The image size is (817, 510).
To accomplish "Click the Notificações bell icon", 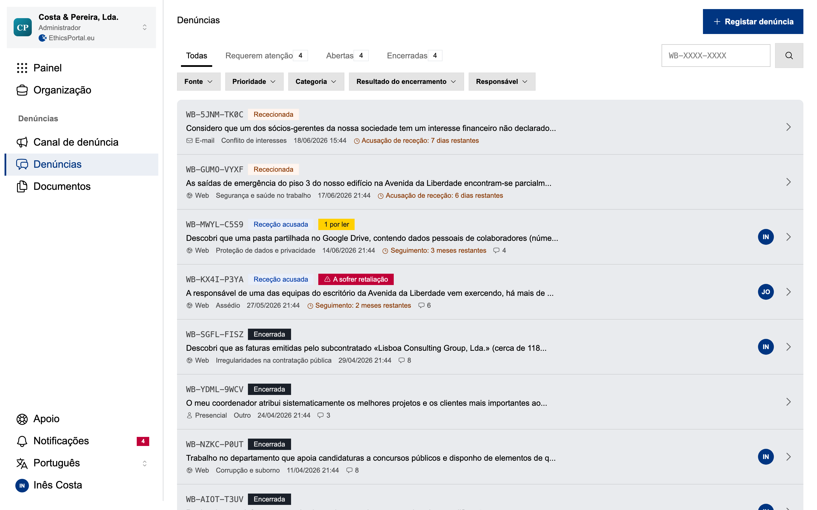I will 22,441.
